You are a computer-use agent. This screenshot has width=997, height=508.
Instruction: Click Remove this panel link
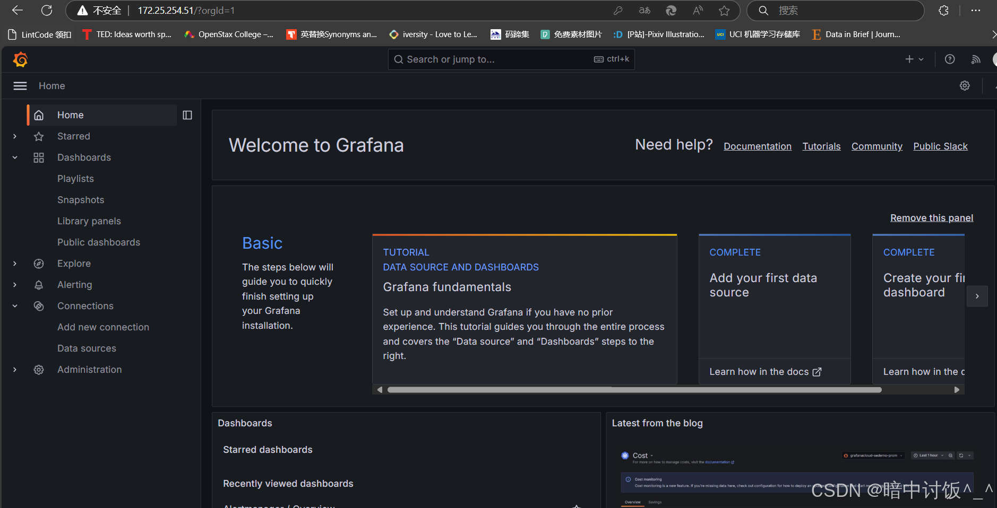tap(932, 218)
